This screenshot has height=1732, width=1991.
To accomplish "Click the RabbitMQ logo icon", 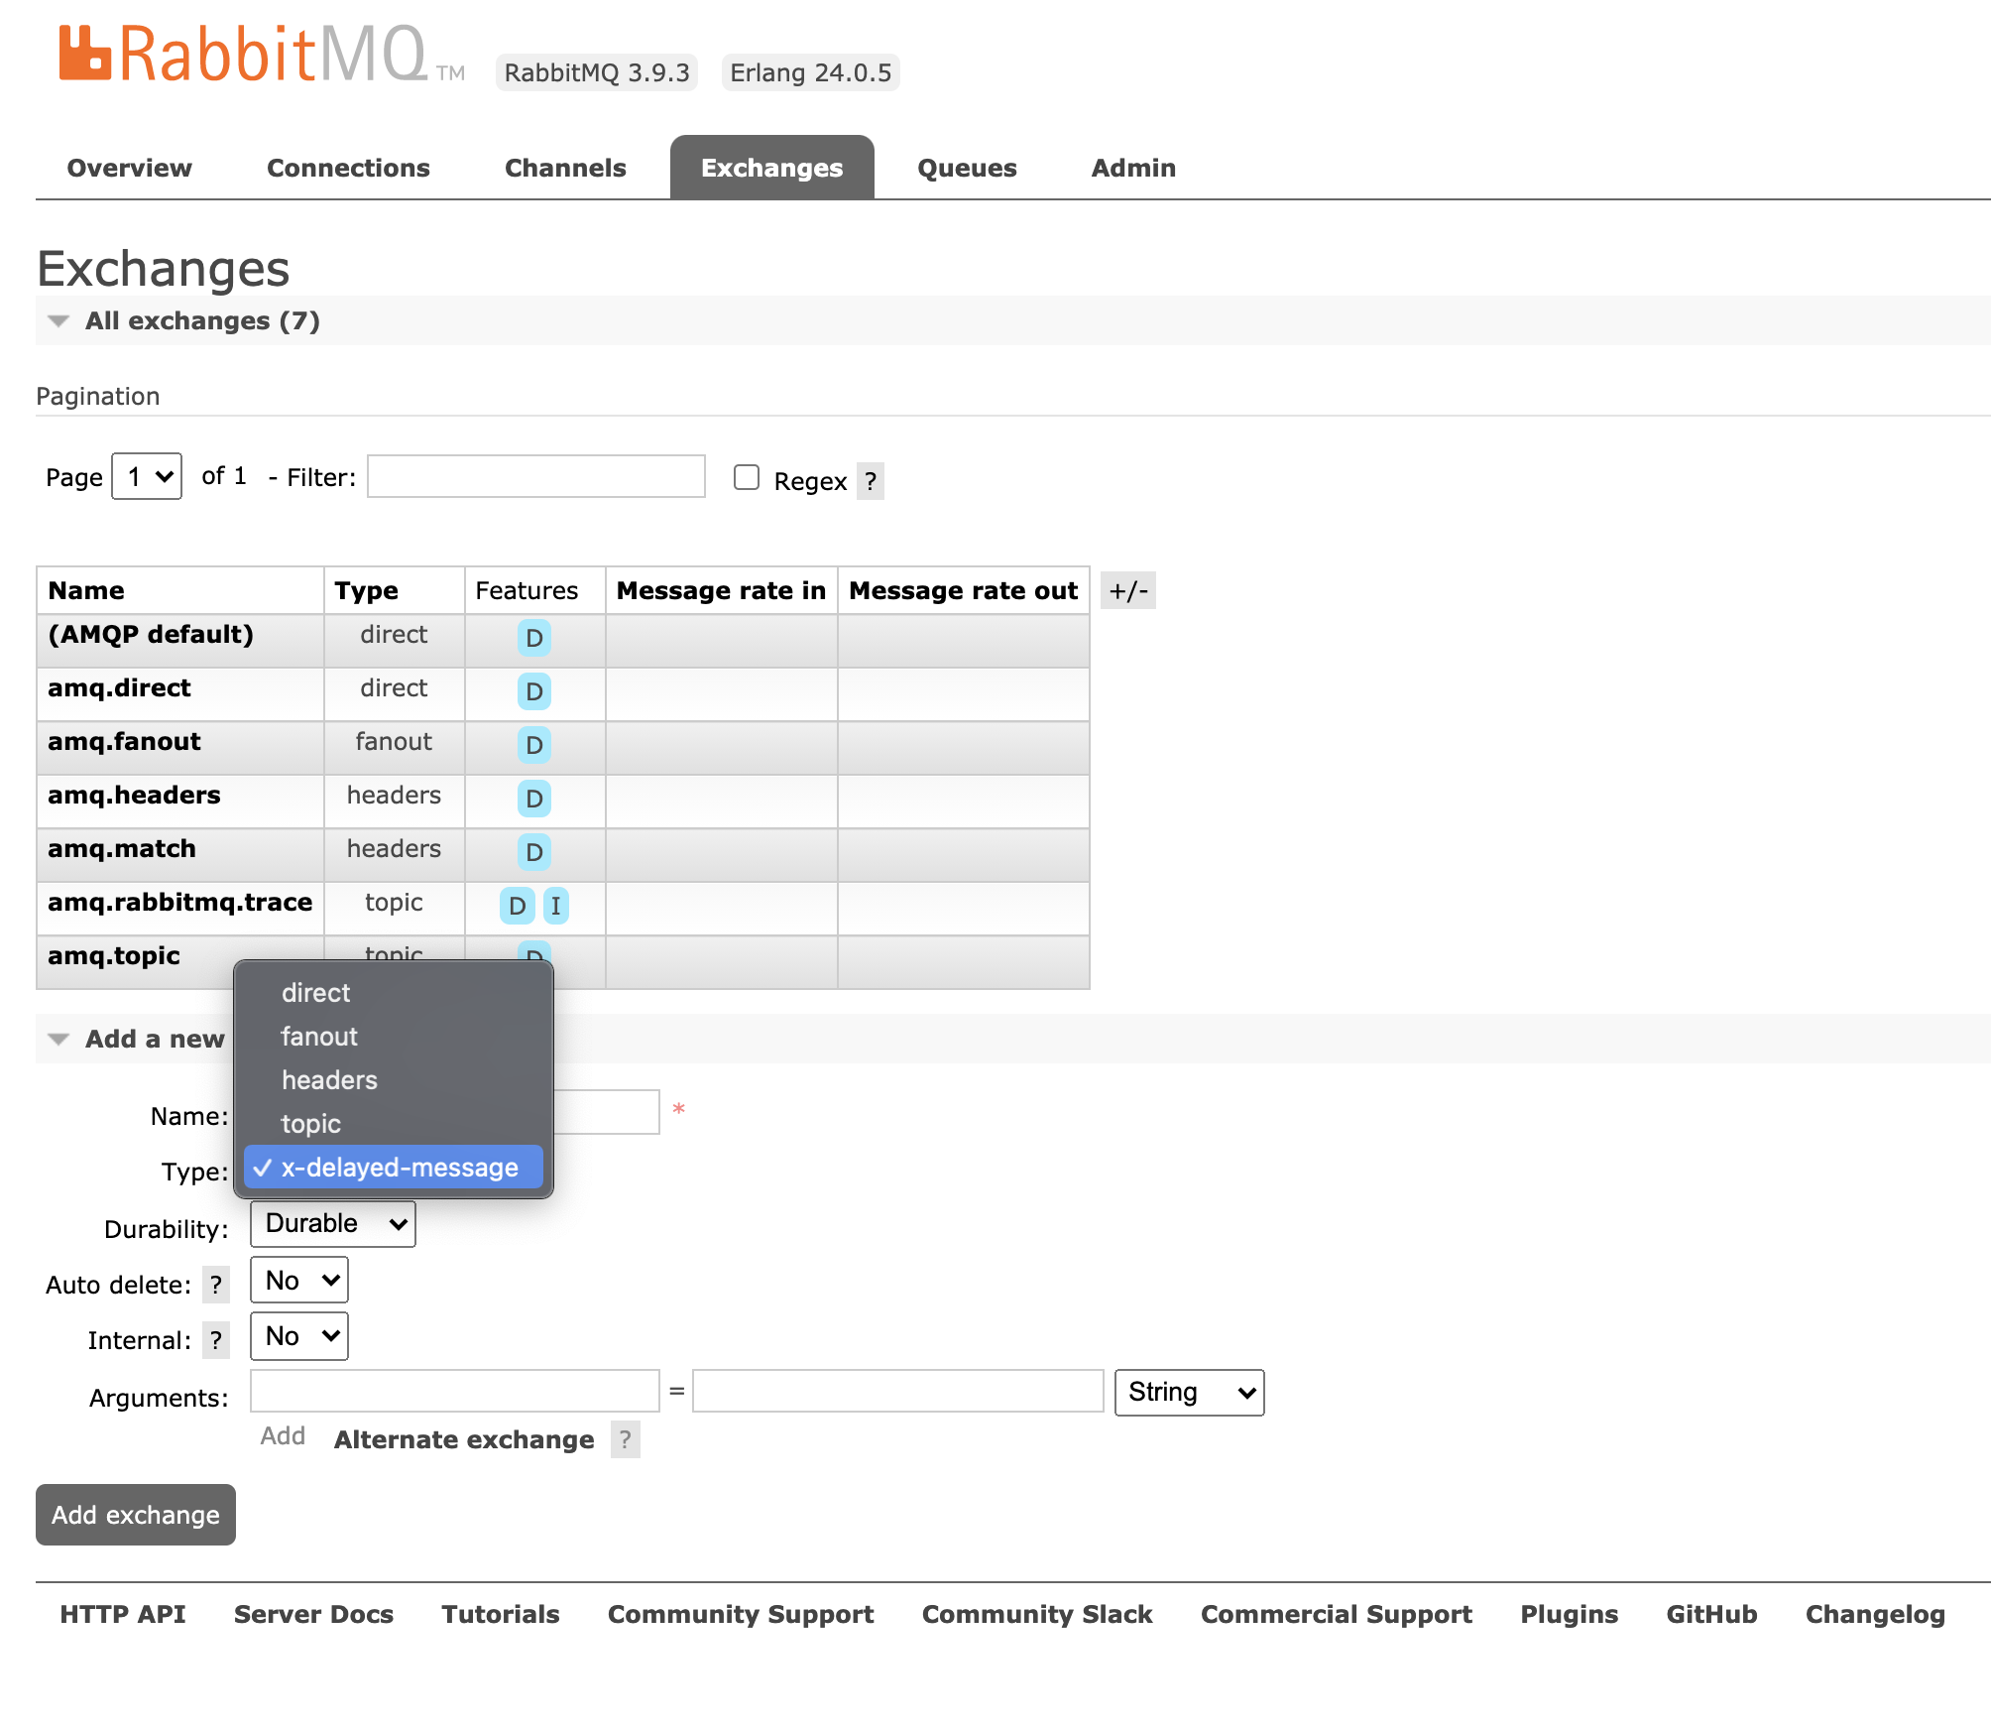I will click(84, 54).
